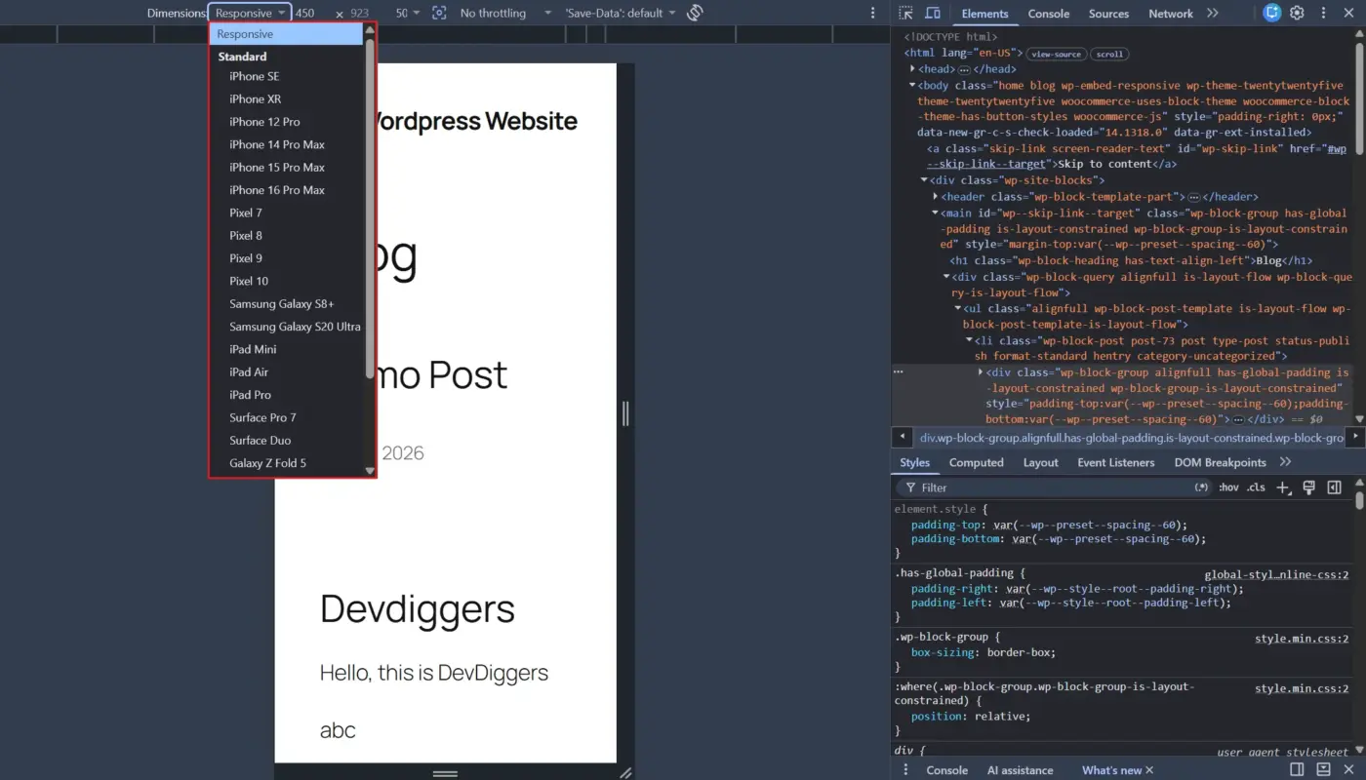Open the DOM Breakpoints tab

coord(1220,462)
